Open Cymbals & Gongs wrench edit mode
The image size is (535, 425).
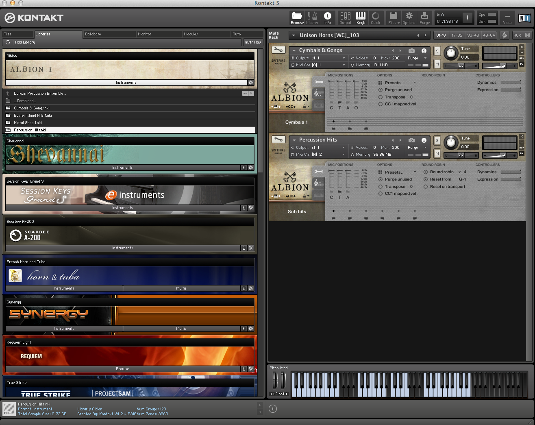pyautogui.click(x=278, y=50)
